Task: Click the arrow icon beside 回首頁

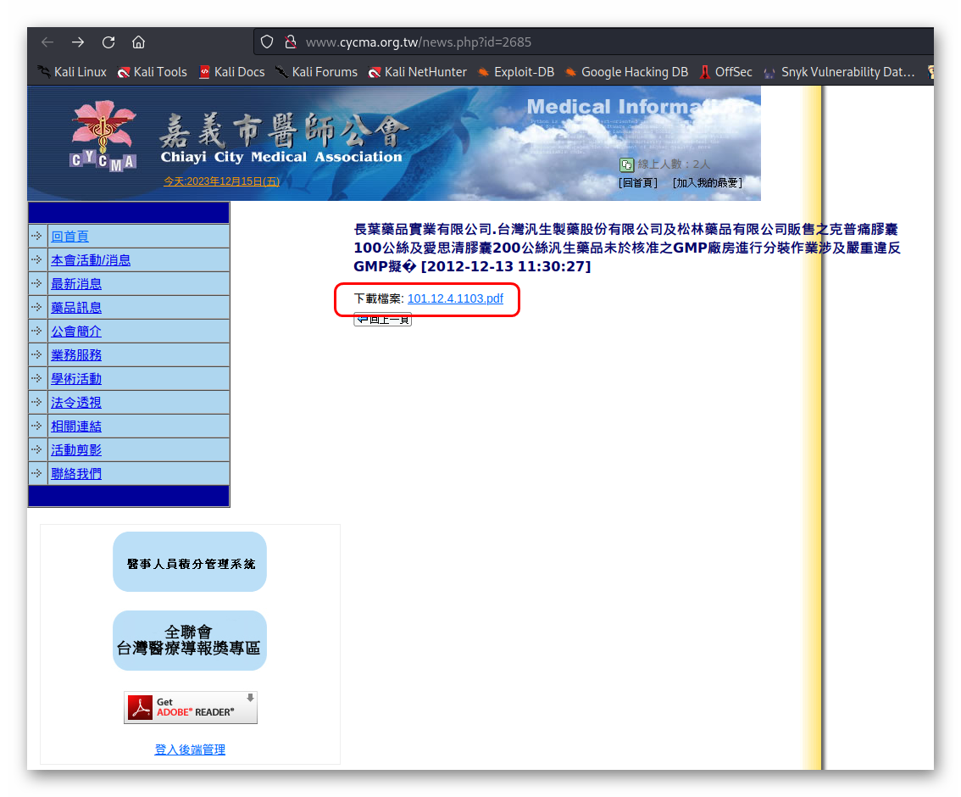Action: (x=36, y=236)
